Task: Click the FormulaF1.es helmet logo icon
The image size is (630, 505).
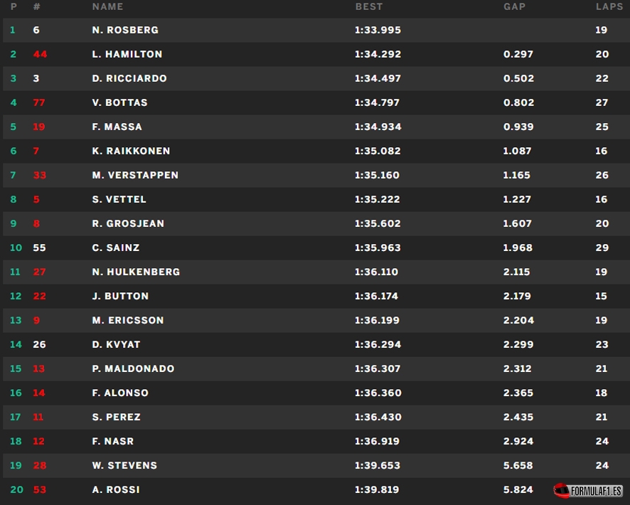Action: (561, 490)
